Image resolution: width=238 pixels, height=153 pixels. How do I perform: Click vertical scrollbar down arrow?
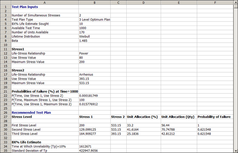(236, 151)
